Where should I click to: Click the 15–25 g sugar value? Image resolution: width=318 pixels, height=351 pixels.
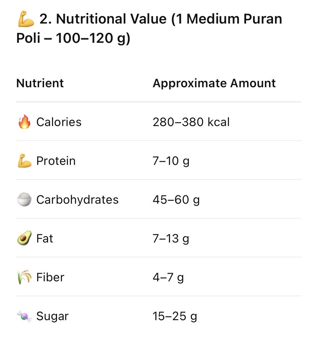[x=175, y=316]
